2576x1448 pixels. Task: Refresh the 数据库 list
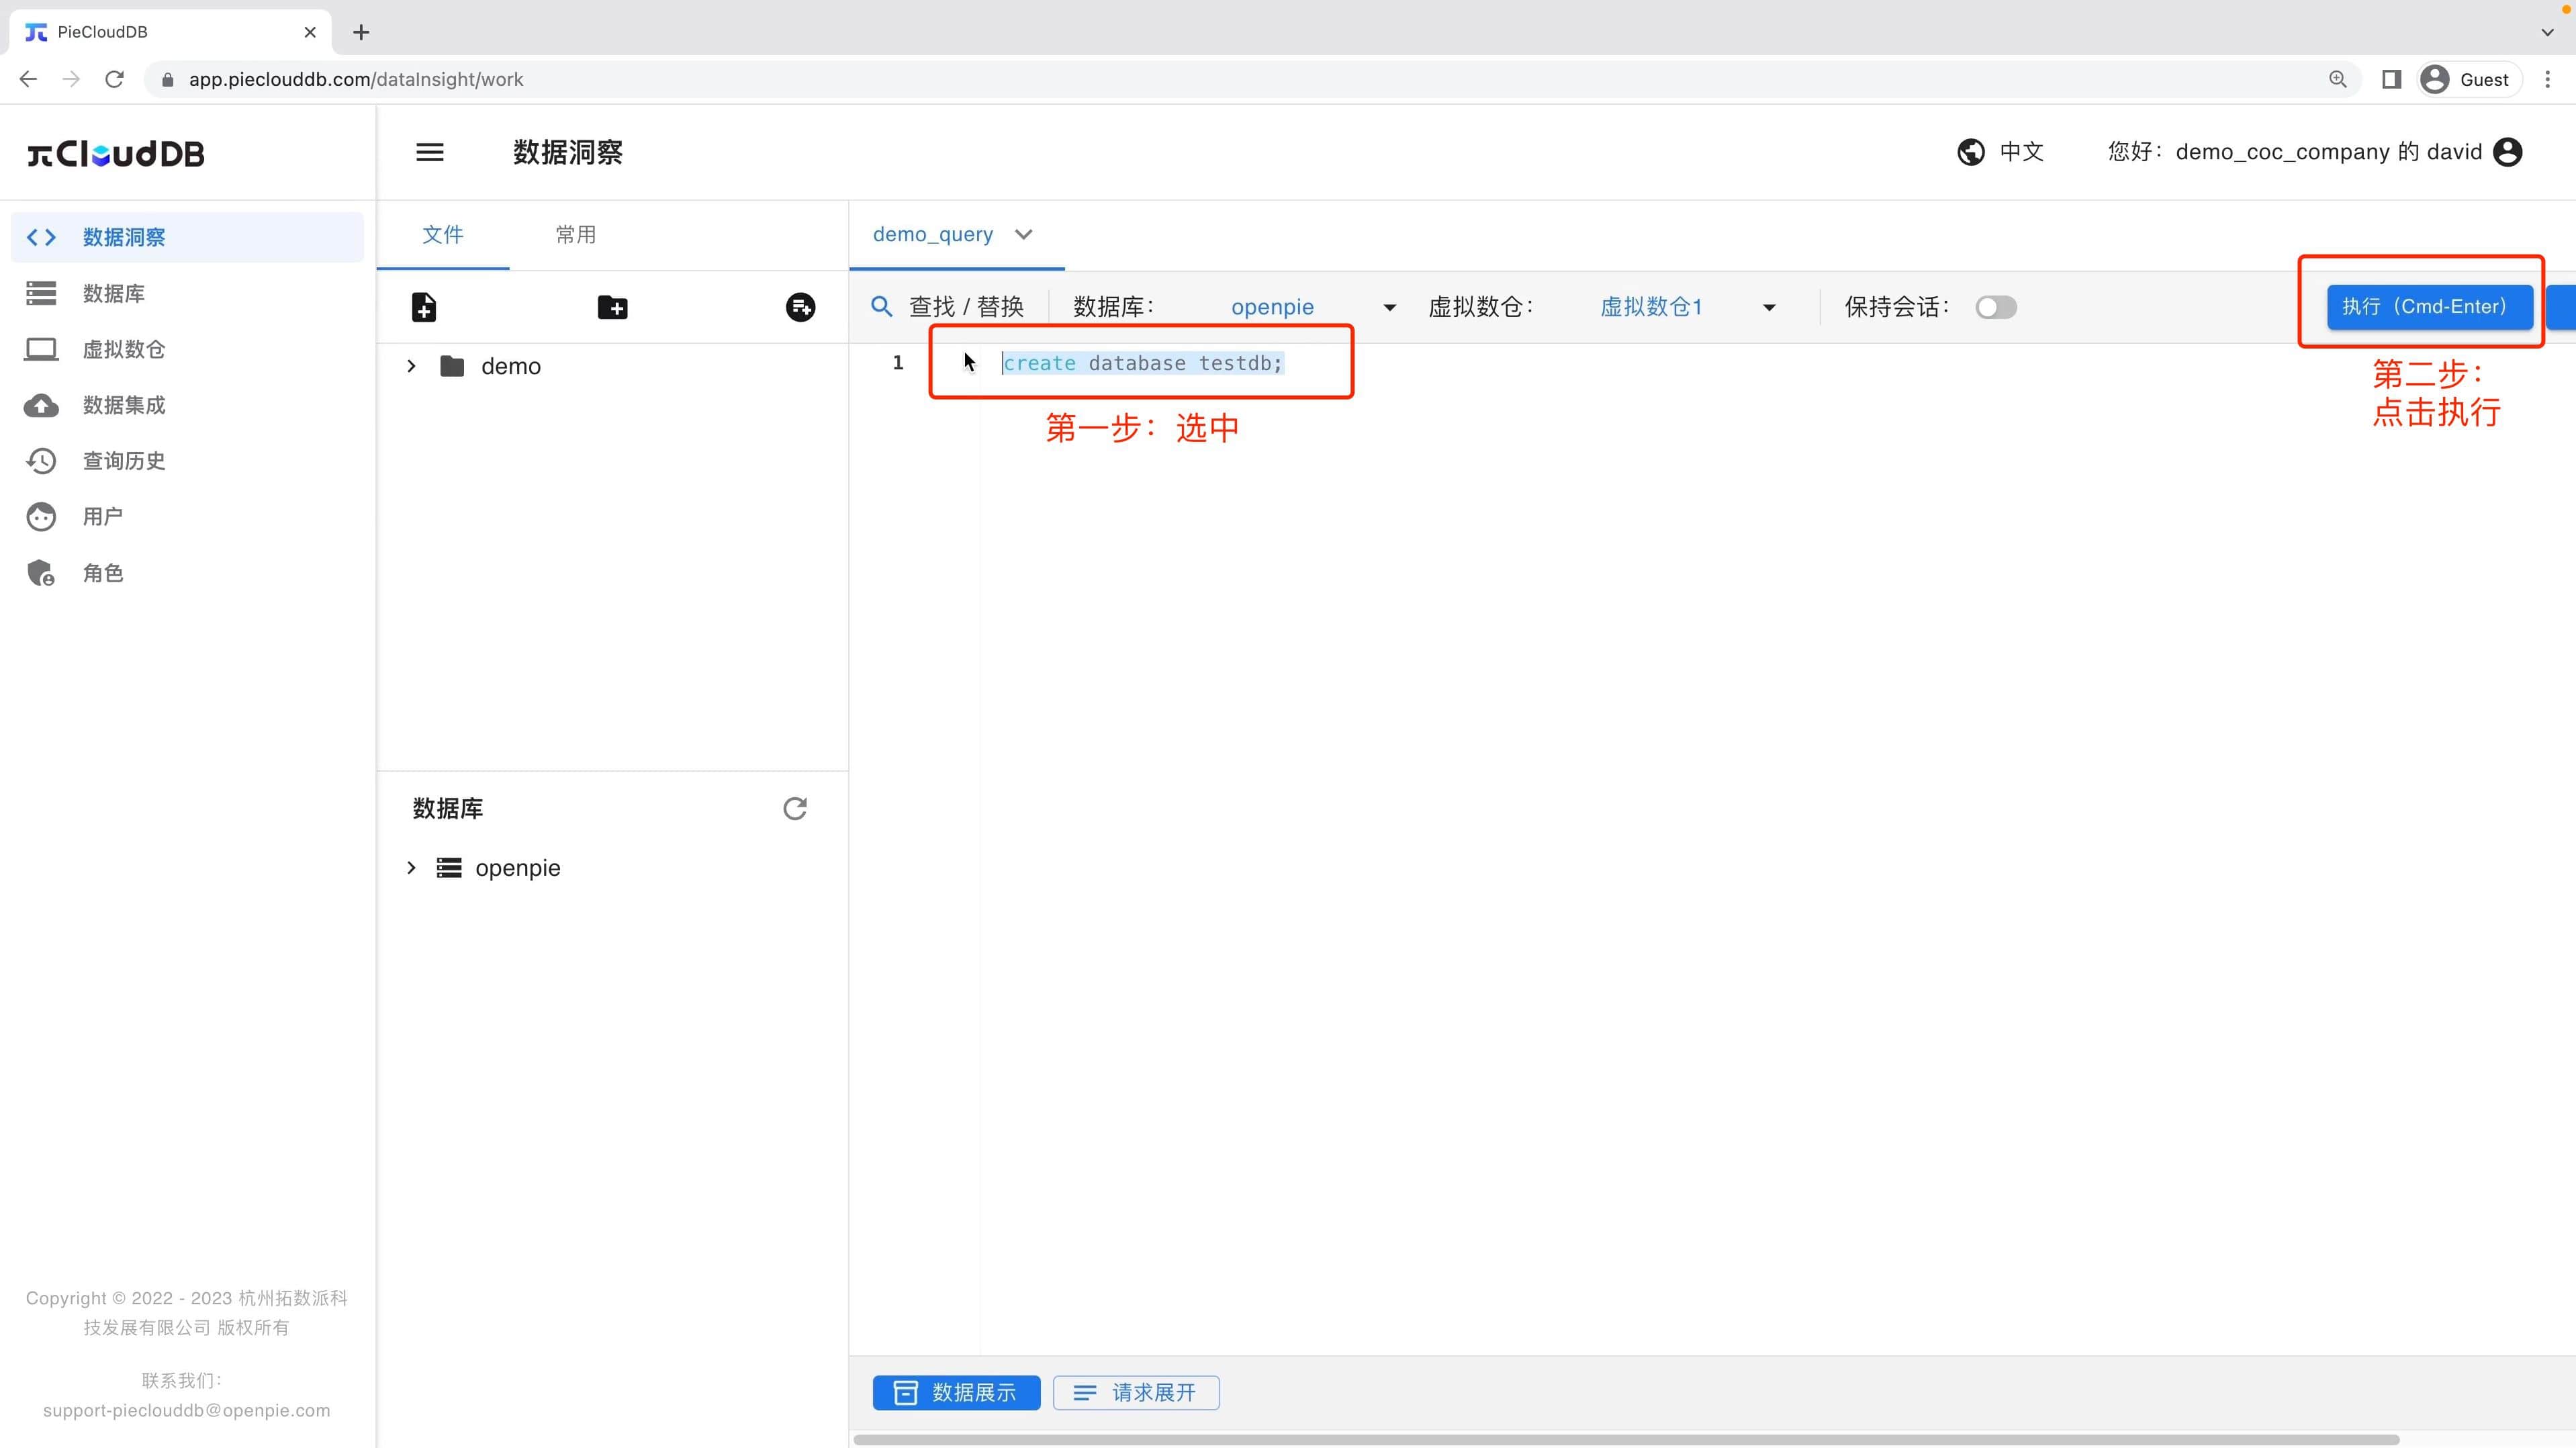(x=794, y=808)
